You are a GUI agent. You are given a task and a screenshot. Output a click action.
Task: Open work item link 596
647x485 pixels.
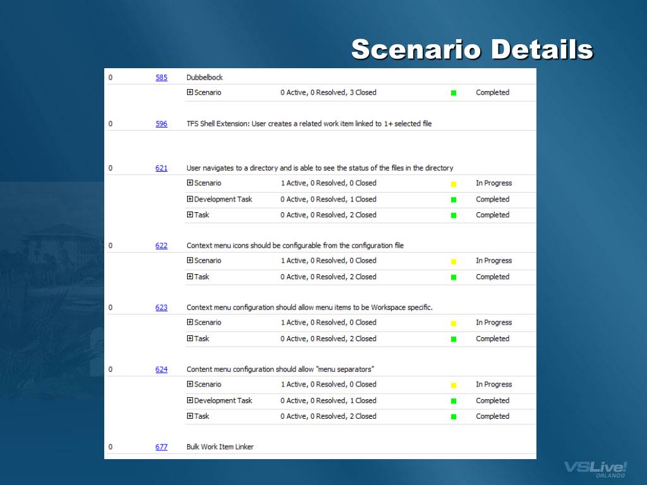(161, 124)
